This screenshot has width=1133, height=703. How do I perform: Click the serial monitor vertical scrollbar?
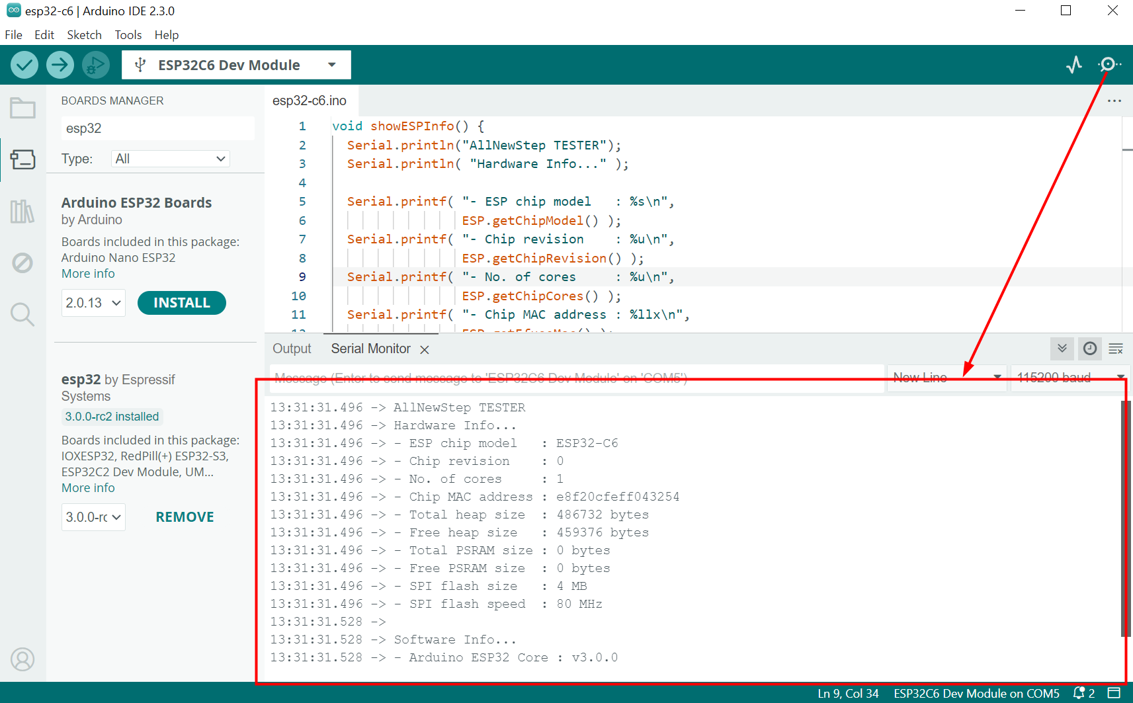pyautogui.click(x=1126, y=518)
